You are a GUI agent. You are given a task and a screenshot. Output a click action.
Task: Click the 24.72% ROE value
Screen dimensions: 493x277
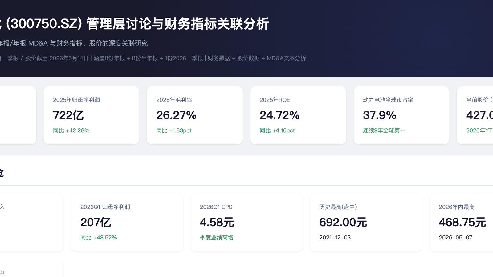click(280, 115)
